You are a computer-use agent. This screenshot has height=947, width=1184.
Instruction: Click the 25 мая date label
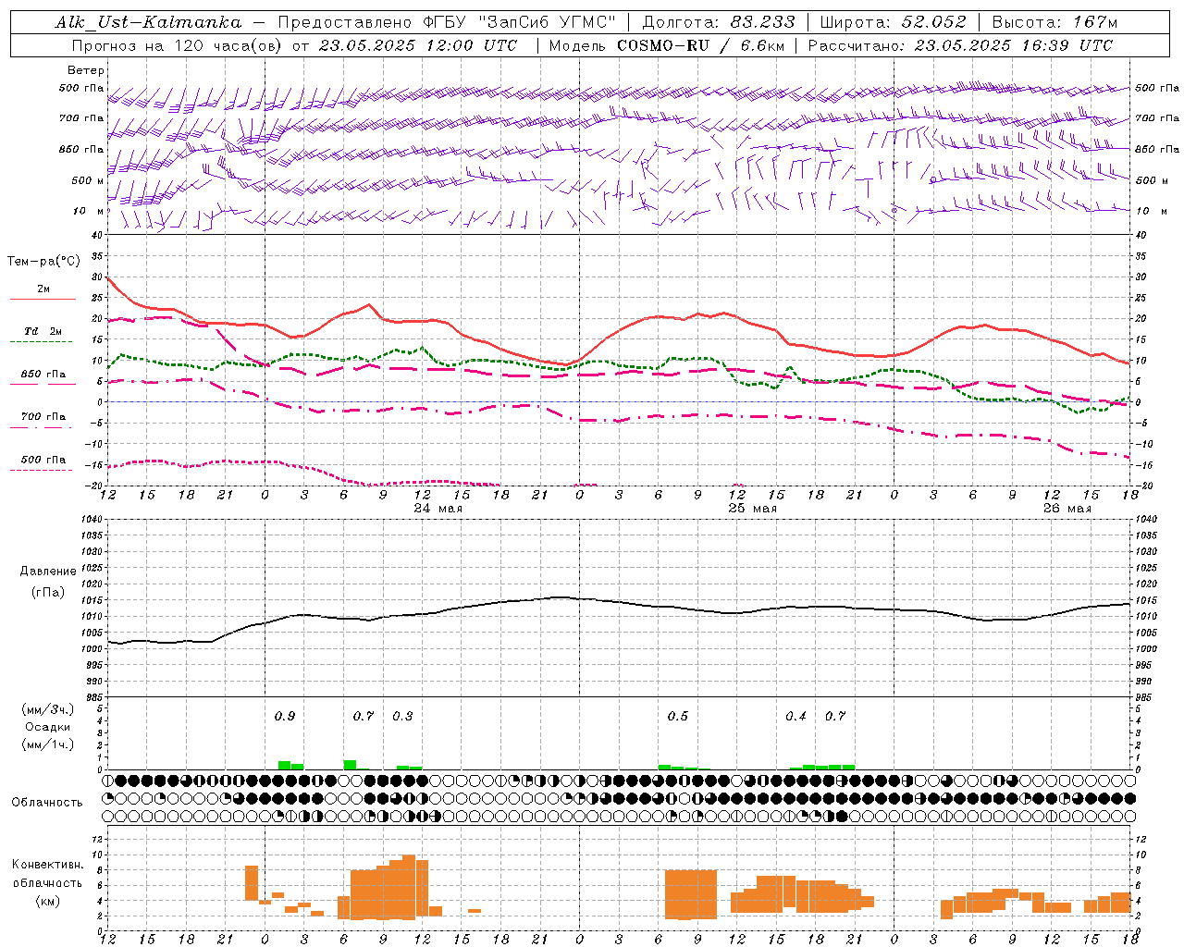[753, 509]
